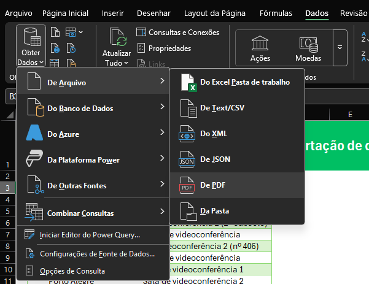
Task: Select row 10 header
Action: 8,269
